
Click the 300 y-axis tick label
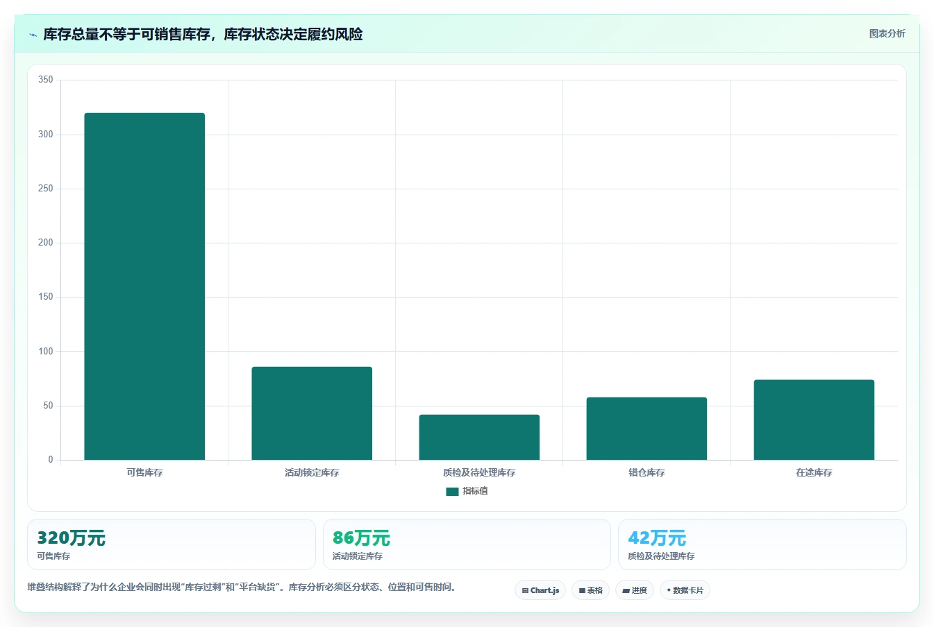point(46,135)
